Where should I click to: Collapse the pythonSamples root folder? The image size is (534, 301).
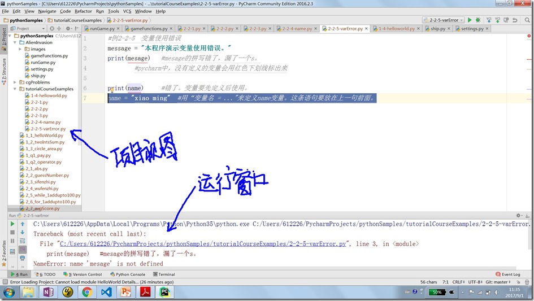(10, 36)
